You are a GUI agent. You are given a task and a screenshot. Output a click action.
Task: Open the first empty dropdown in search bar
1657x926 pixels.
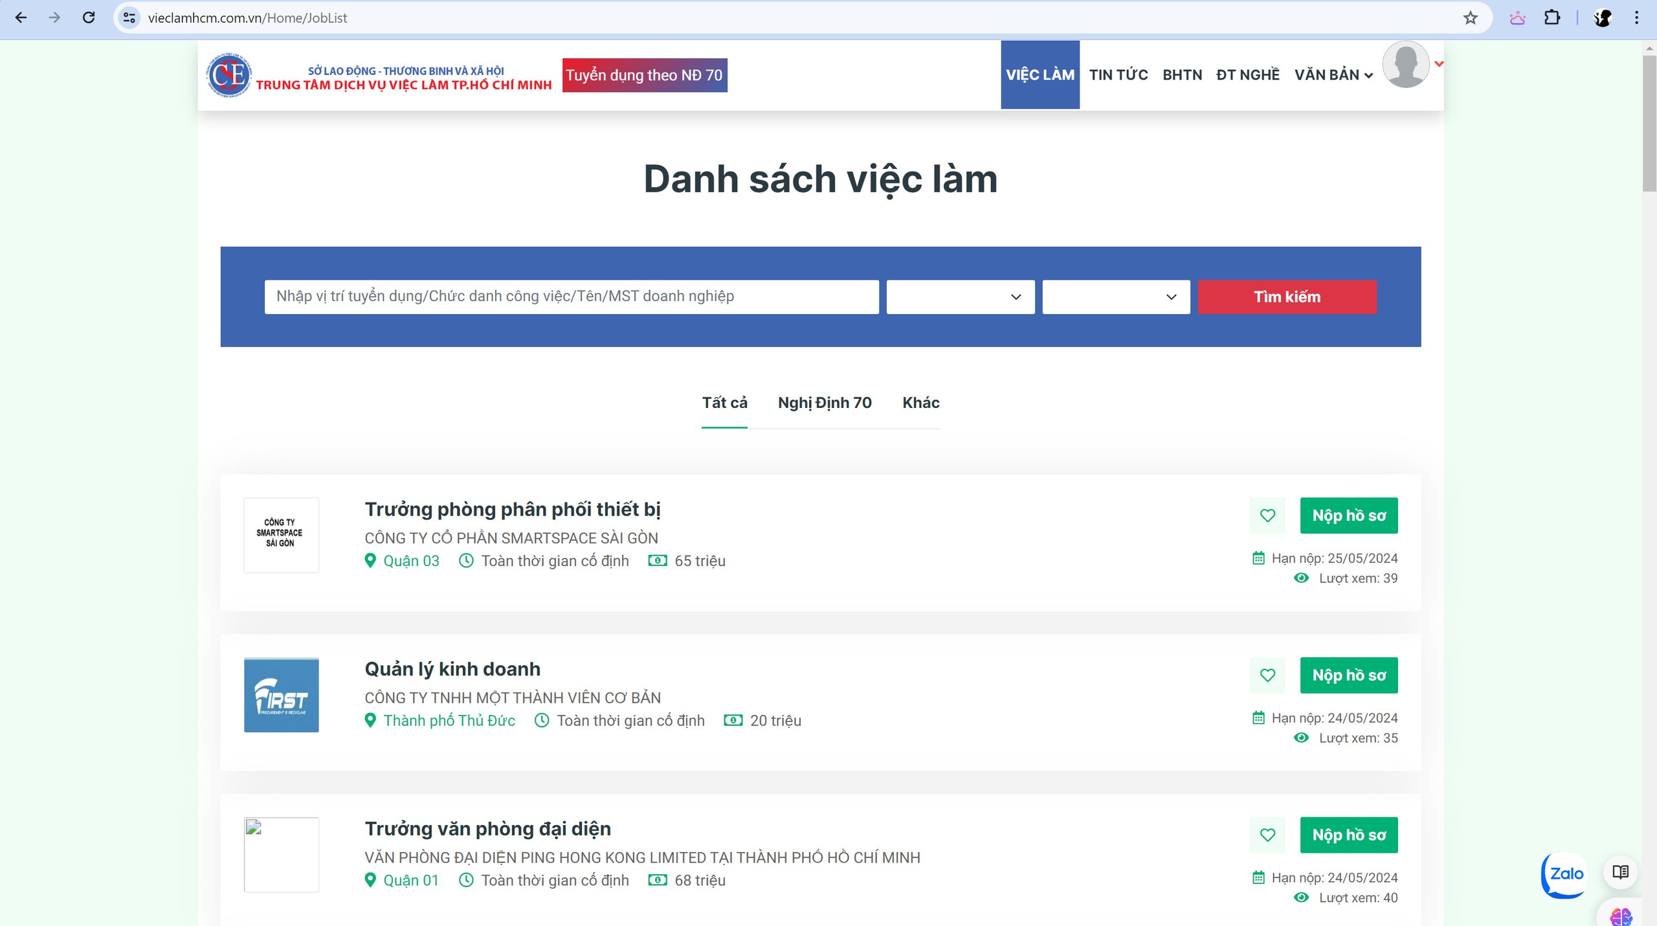961,297
